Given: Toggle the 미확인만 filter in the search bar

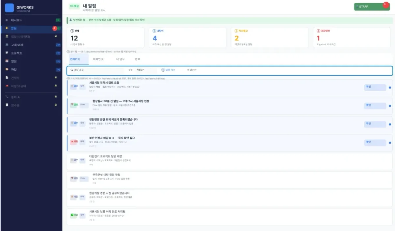Looking at the screenshot, I should point(192,70).
